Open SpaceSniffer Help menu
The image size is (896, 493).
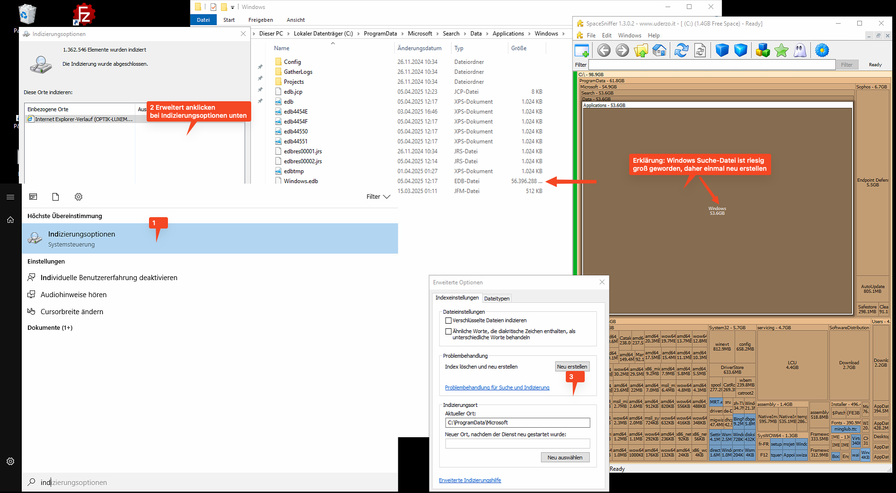click(x=654, y=35)
